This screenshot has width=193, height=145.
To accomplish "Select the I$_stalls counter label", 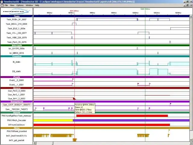I will click(17, 62).
